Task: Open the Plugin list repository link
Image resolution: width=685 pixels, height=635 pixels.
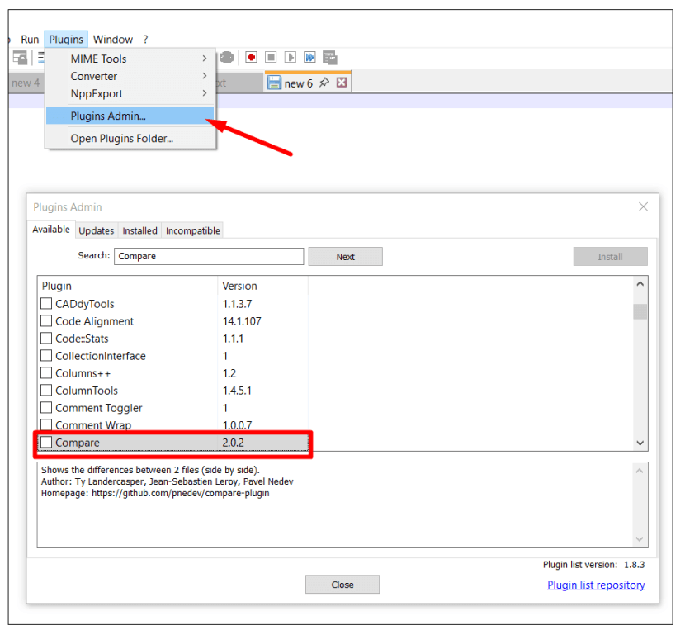Action: click(x=596, y=585)
